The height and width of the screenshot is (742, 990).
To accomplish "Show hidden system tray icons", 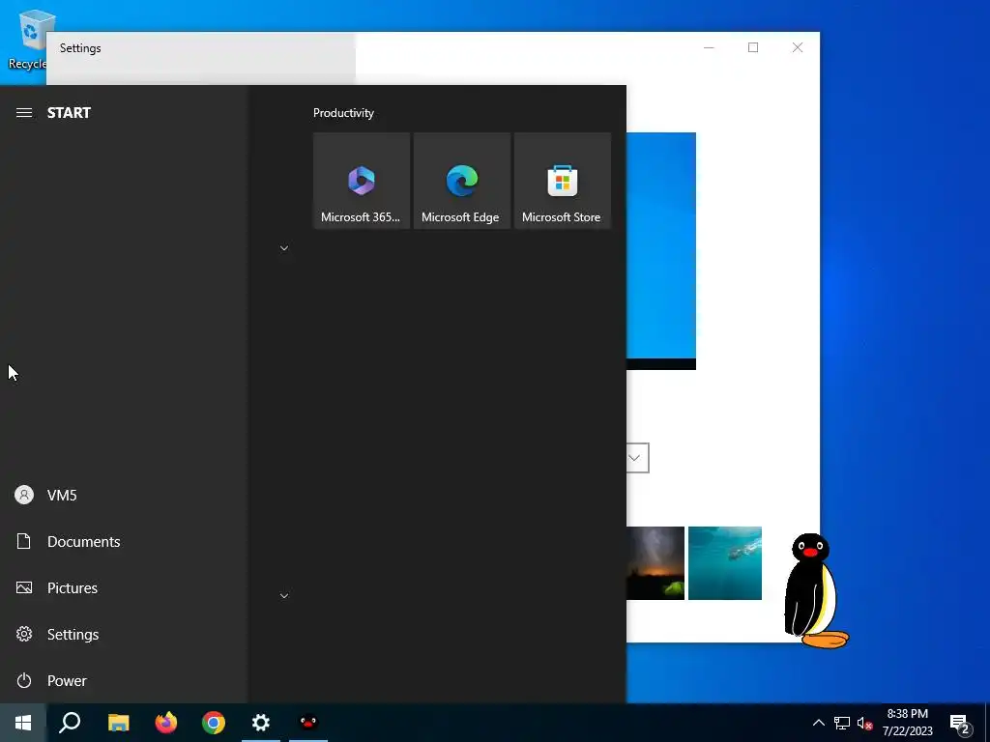I will tap(818, 723).
